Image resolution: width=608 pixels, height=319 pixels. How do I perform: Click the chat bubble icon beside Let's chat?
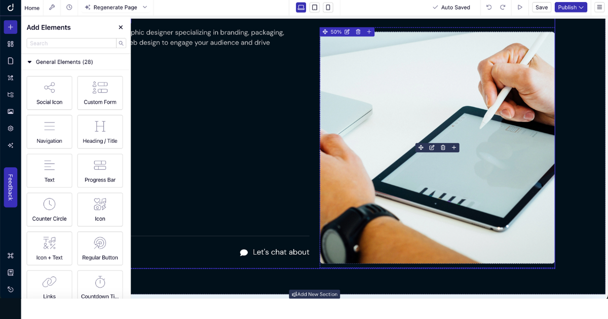click(x=244, y=253)
